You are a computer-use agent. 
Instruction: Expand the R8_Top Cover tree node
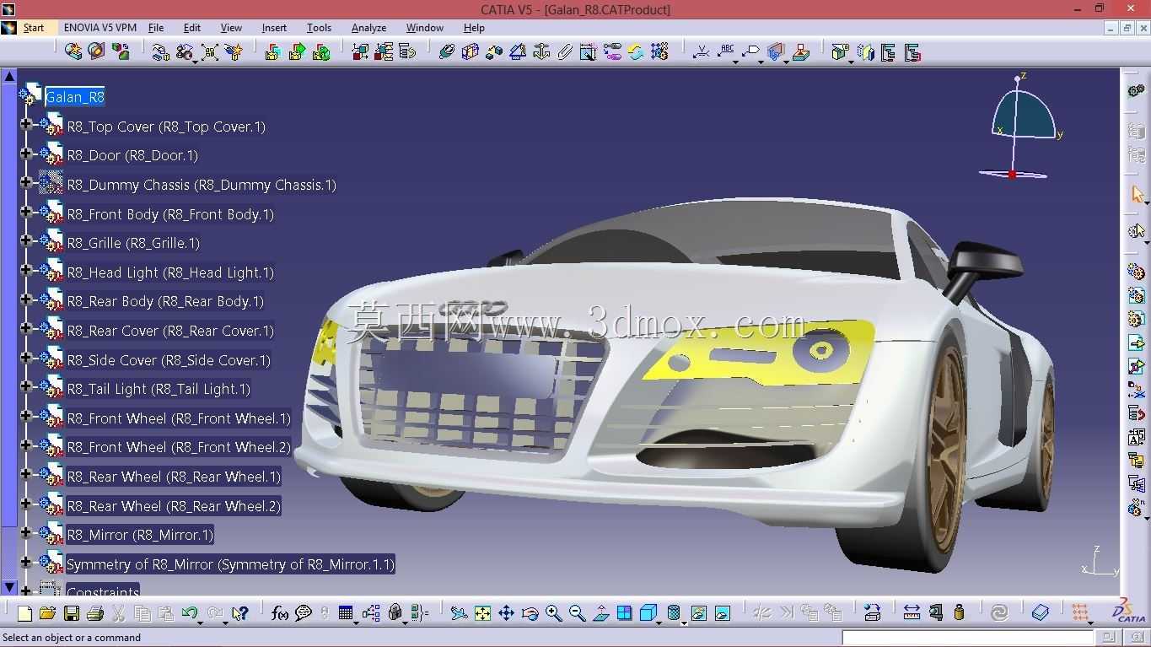[x=25, y=126]
